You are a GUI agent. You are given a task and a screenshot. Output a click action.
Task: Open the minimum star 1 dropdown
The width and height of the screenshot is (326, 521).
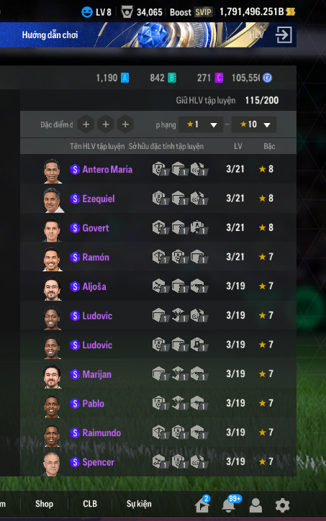pos(200,124)
